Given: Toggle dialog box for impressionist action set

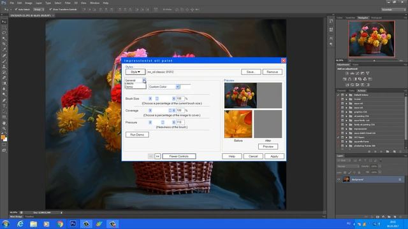Looking at the screenshot, I should (x=342, y=128).
